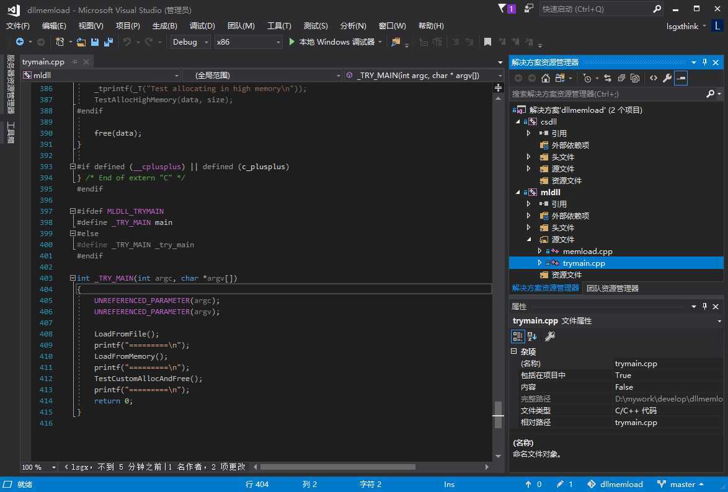Image resolution: width=728 pixels, height=492 pixels.
Task: Click Collapse All in Solution Explorer
Action: click(x=621, y=78)
